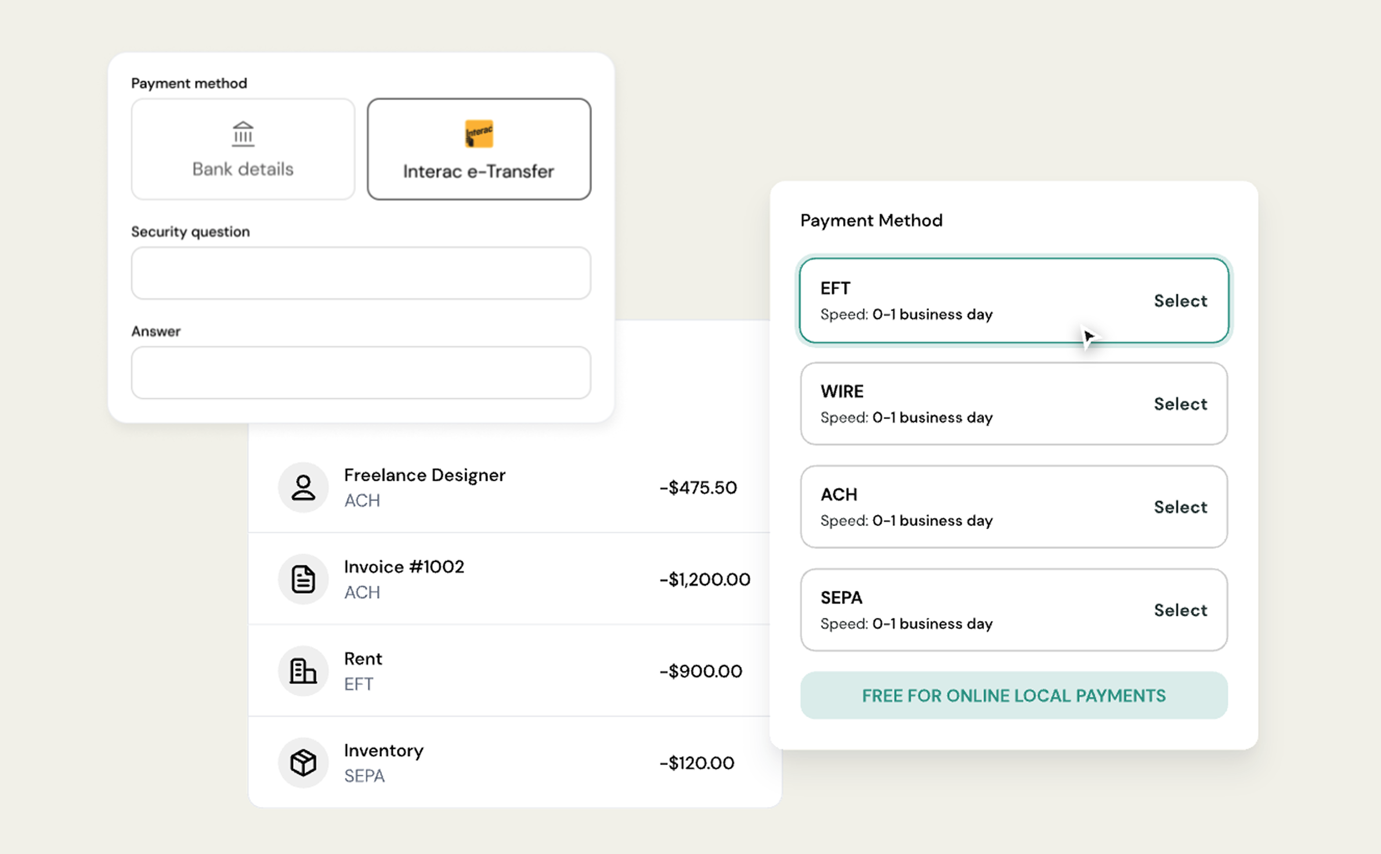
Task: Click Select for the SEPA method
Action: coord(1180,610)
